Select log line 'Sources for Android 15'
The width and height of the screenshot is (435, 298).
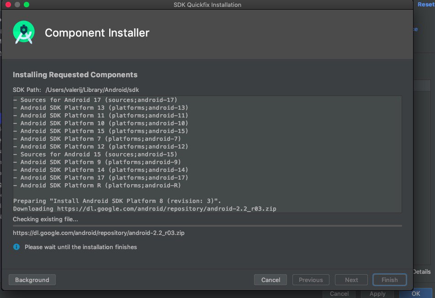pos(95,154)
